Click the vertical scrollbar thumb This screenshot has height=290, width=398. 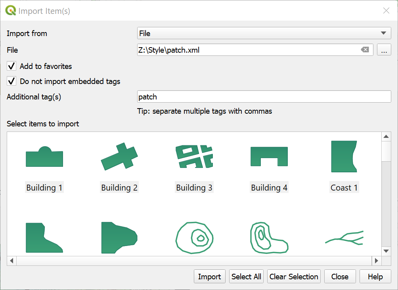pyautogui.click(x=386, y=151)
